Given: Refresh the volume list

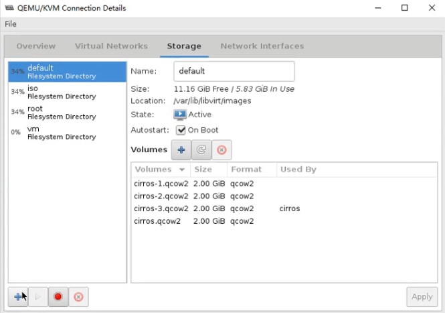Looking at the screenshot, I should coord(201,150).
